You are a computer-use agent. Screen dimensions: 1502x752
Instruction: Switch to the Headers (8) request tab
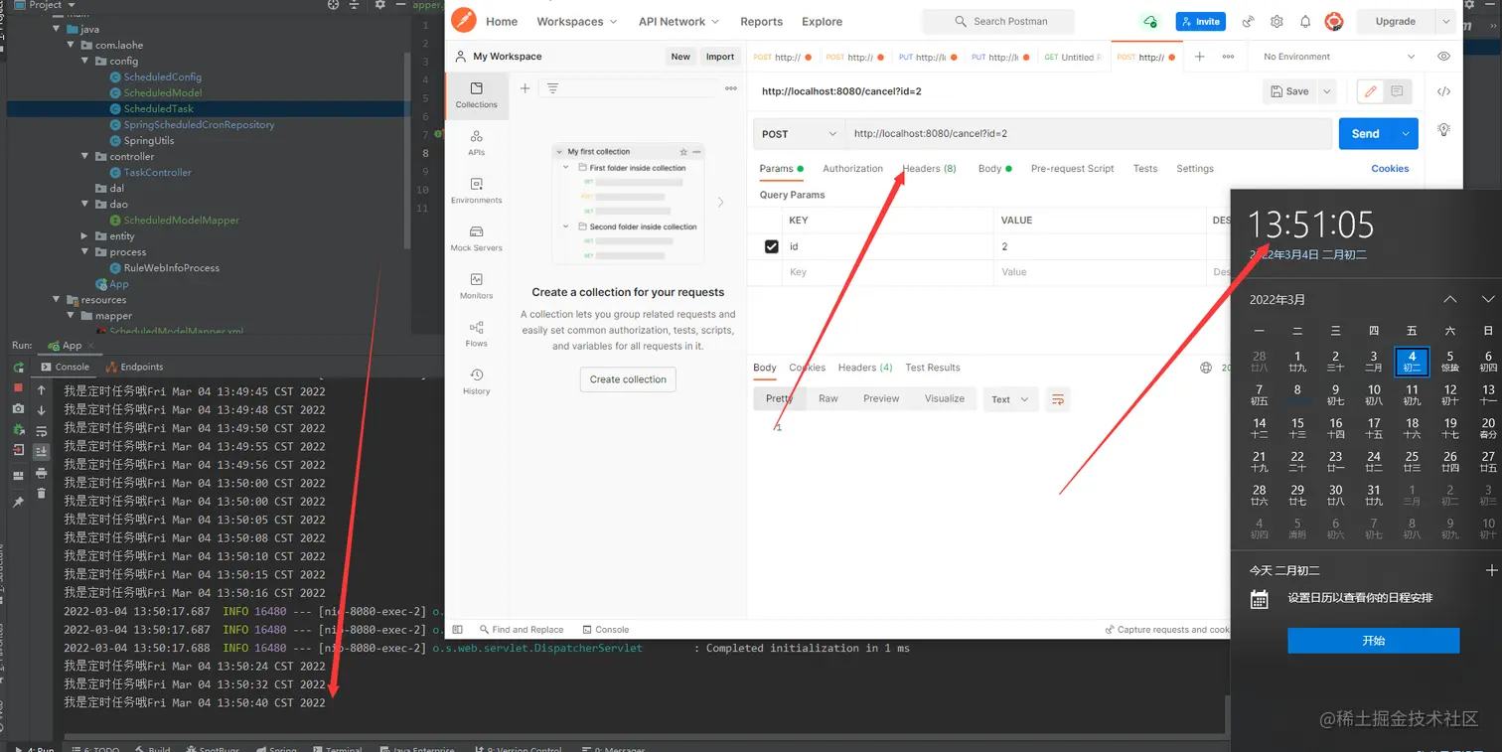(x=929, y=169)
